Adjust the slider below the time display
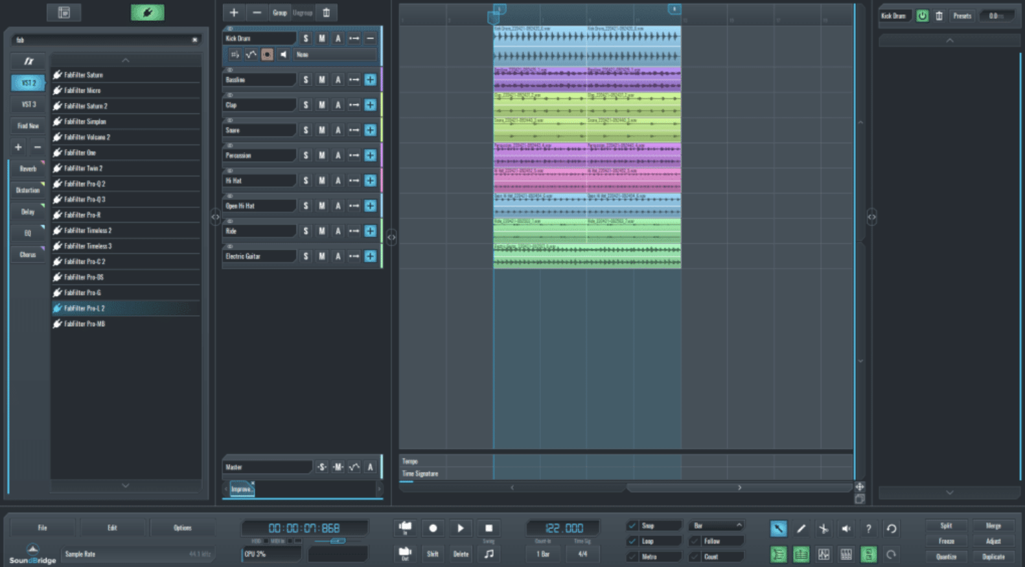 click(337, 540)
